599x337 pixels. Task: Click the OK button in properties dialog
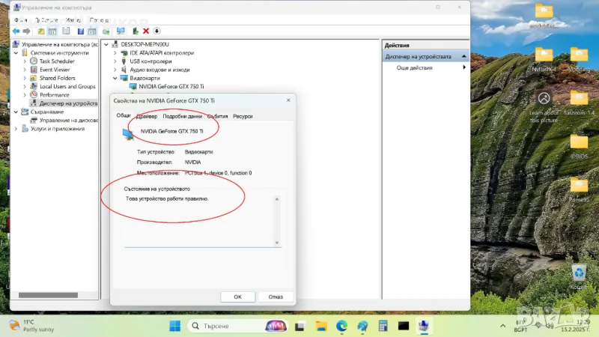tap(237, 297)
